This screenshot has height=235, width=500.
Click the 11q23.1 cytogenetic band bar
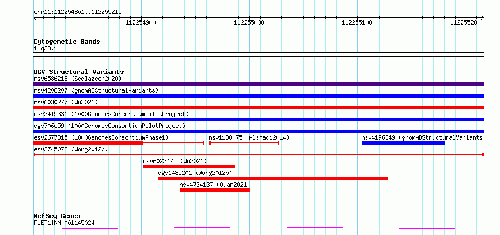click(258, 54)
